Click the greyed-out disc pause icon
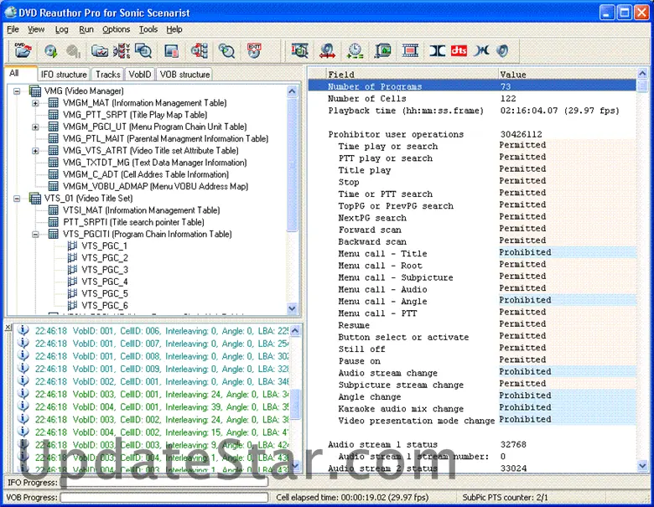This screenshot has height=507, width=654. [74, 51]
